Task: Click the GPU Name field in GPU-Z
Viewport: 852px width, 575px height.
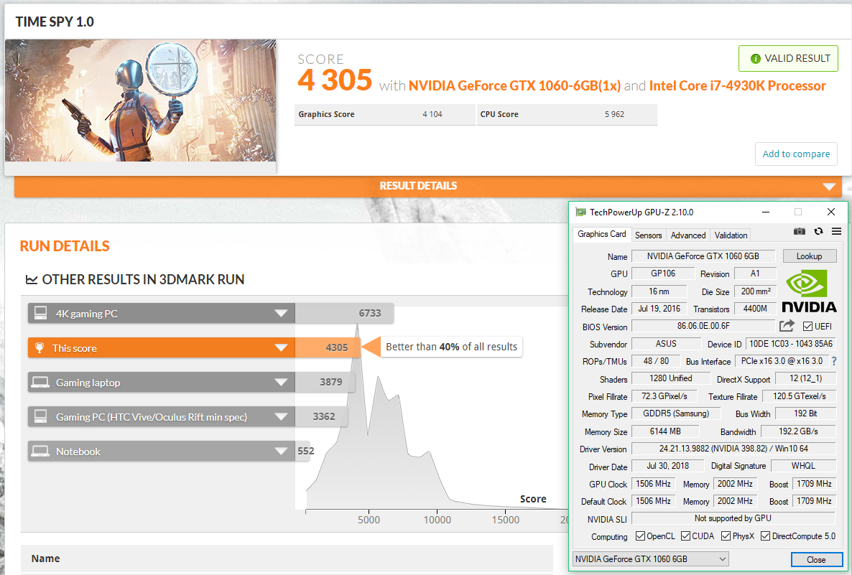Action: 703,256
